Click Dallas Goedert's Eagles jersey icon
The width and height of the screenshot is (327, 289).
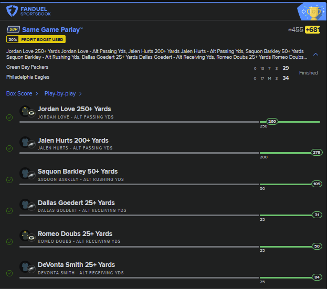27,205
